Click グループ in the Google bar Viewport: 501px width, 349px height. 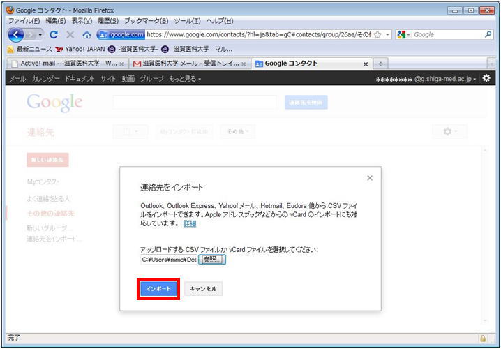(152, 79)
